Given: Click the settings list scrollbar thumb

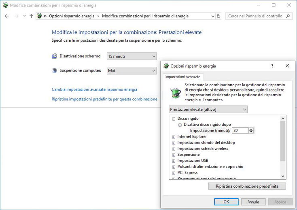Looking at the screenshot, I should (283, 141).
